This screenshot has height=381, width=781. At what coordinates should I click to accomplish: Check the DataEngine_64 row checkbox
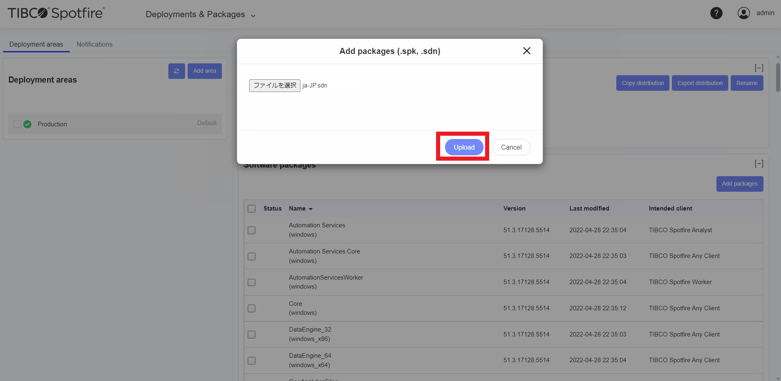252,361
